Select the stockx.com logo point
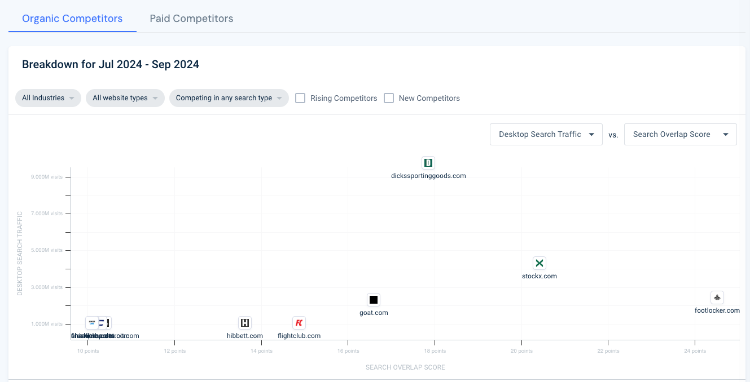 pos(540,263)
